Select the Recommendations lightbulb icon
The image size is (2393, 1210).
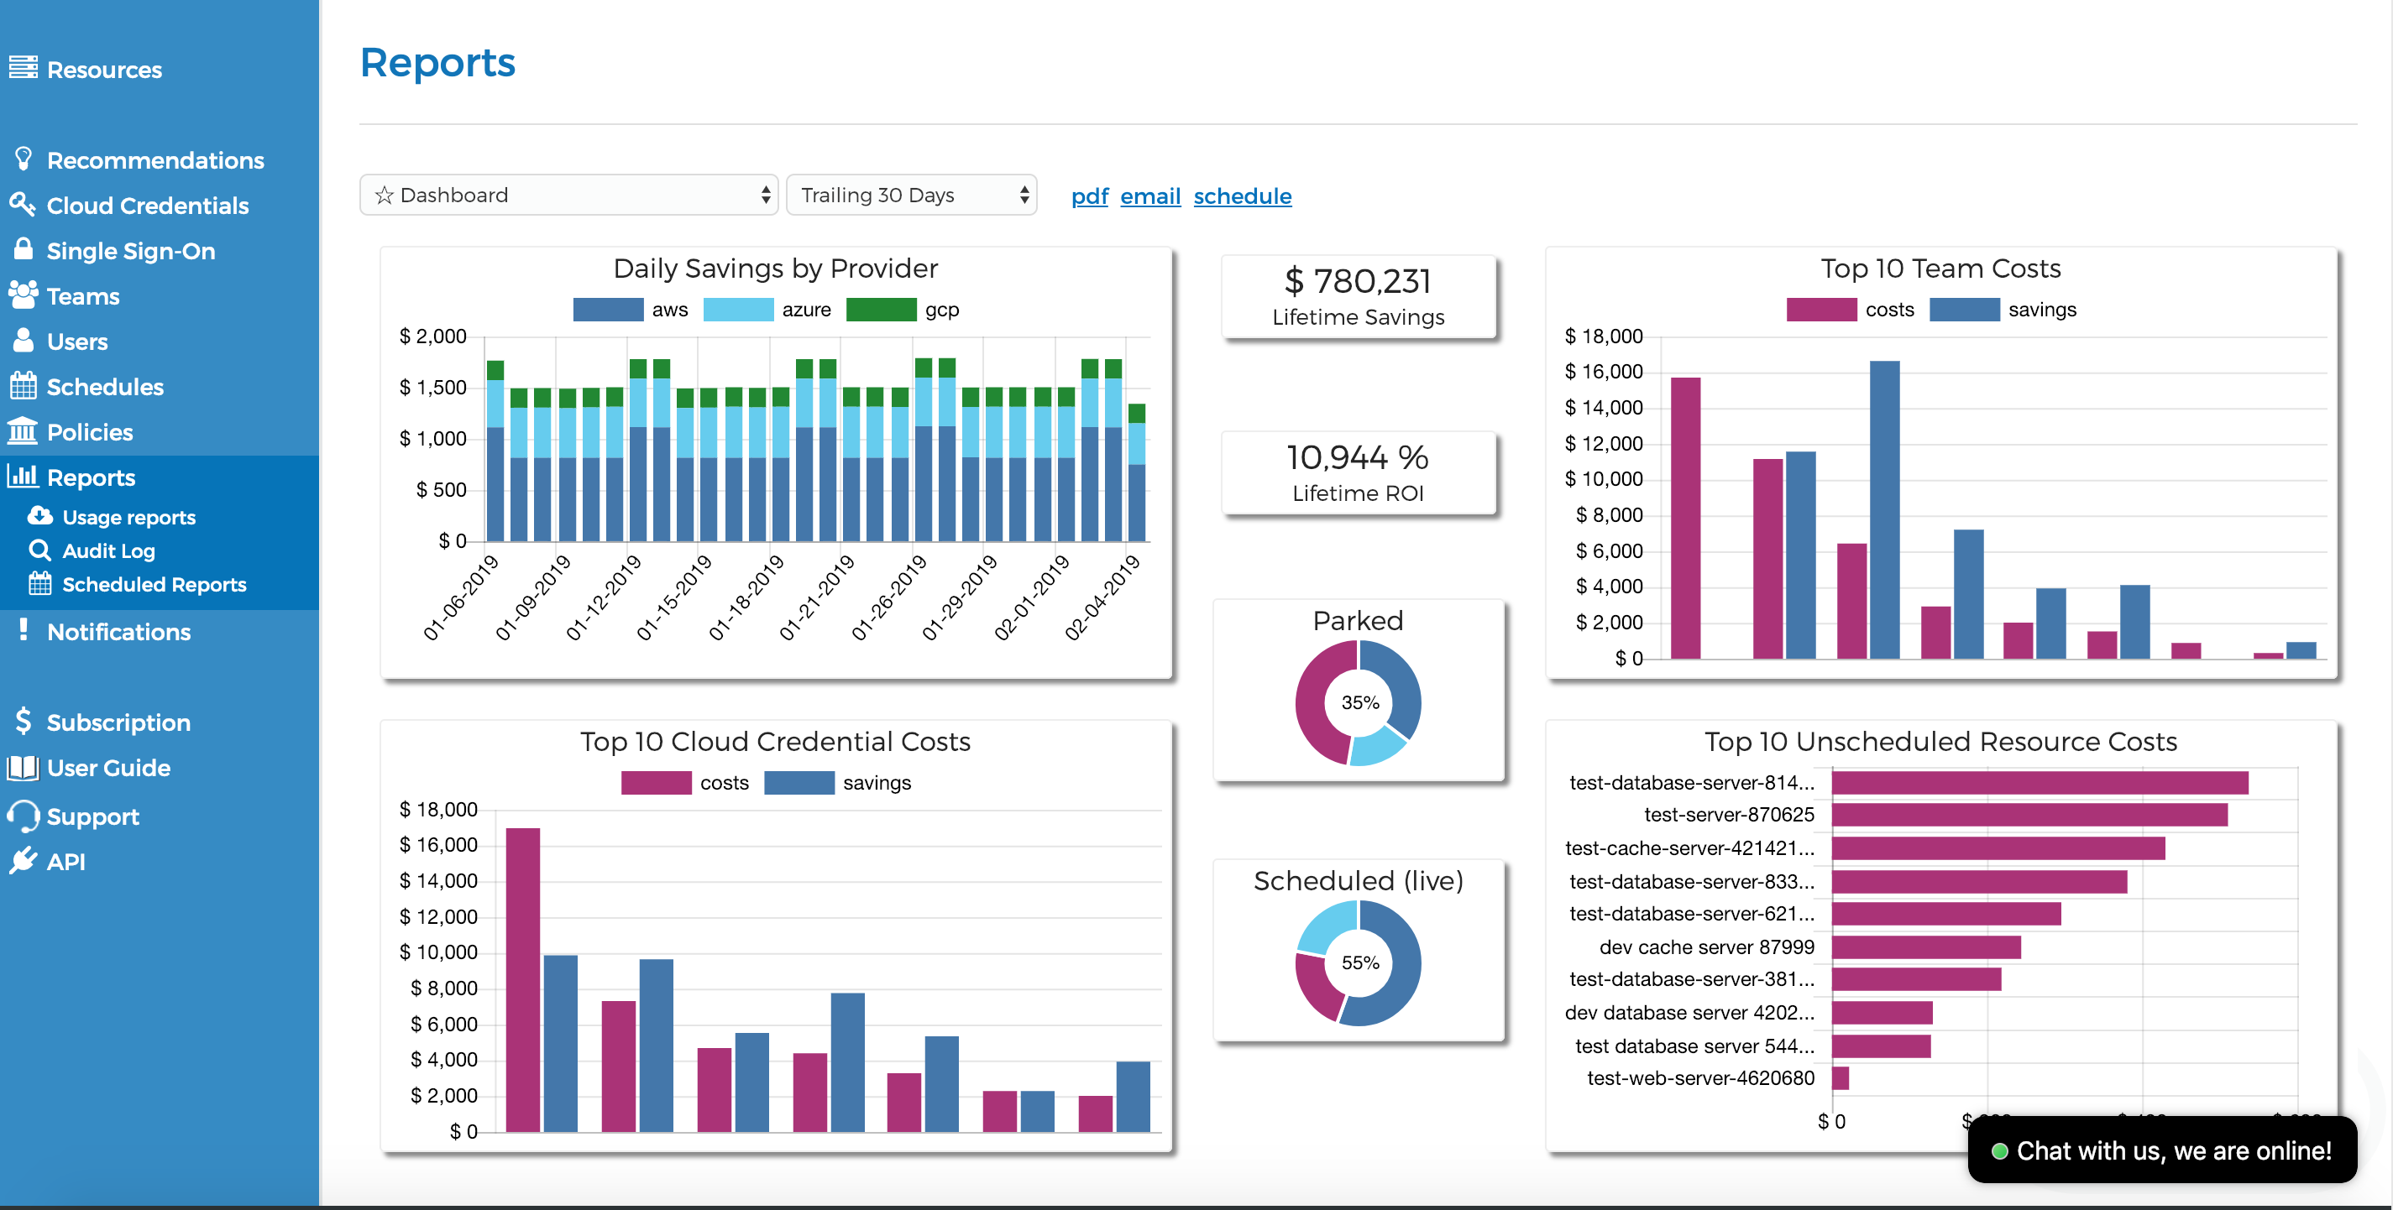coord(24,158)
